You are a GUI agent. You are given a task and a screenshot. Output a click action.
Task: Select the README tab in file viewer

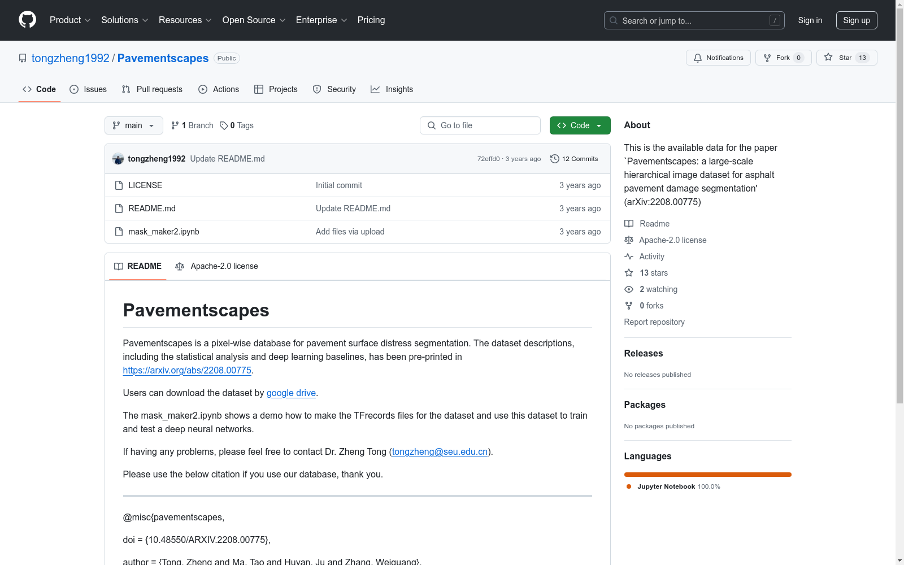[x=138, y=266]
